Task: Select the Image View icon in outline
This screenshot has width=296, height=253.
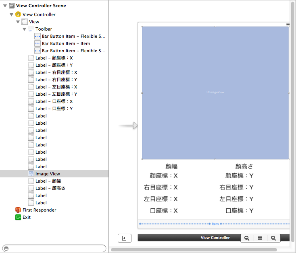Action: 31,174
